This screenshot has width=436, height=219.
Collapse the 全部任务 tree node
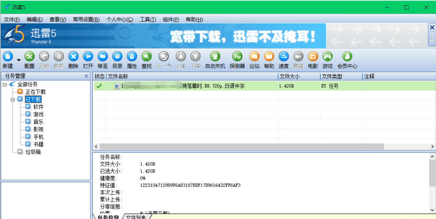(5, 84)
